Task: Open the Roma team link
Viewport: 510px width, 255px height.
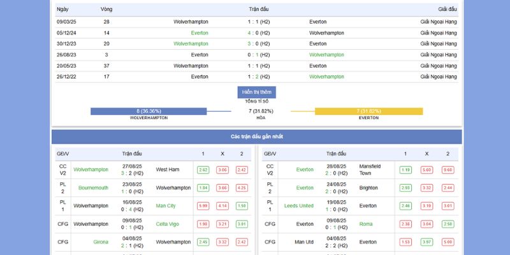Action: click(365, 224)
